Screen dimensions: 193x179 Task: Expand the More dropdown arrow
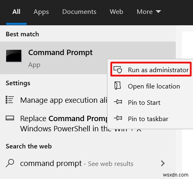(158, 11)
